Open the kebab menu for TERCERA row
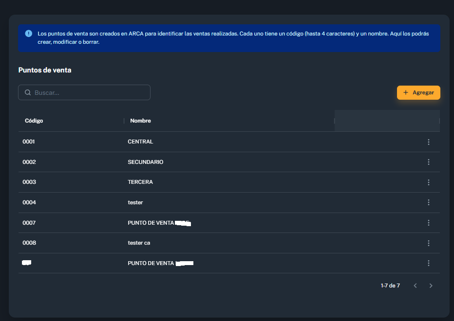Image resolution: width=454 pixels, height=321 pixels. pos(429,182)
